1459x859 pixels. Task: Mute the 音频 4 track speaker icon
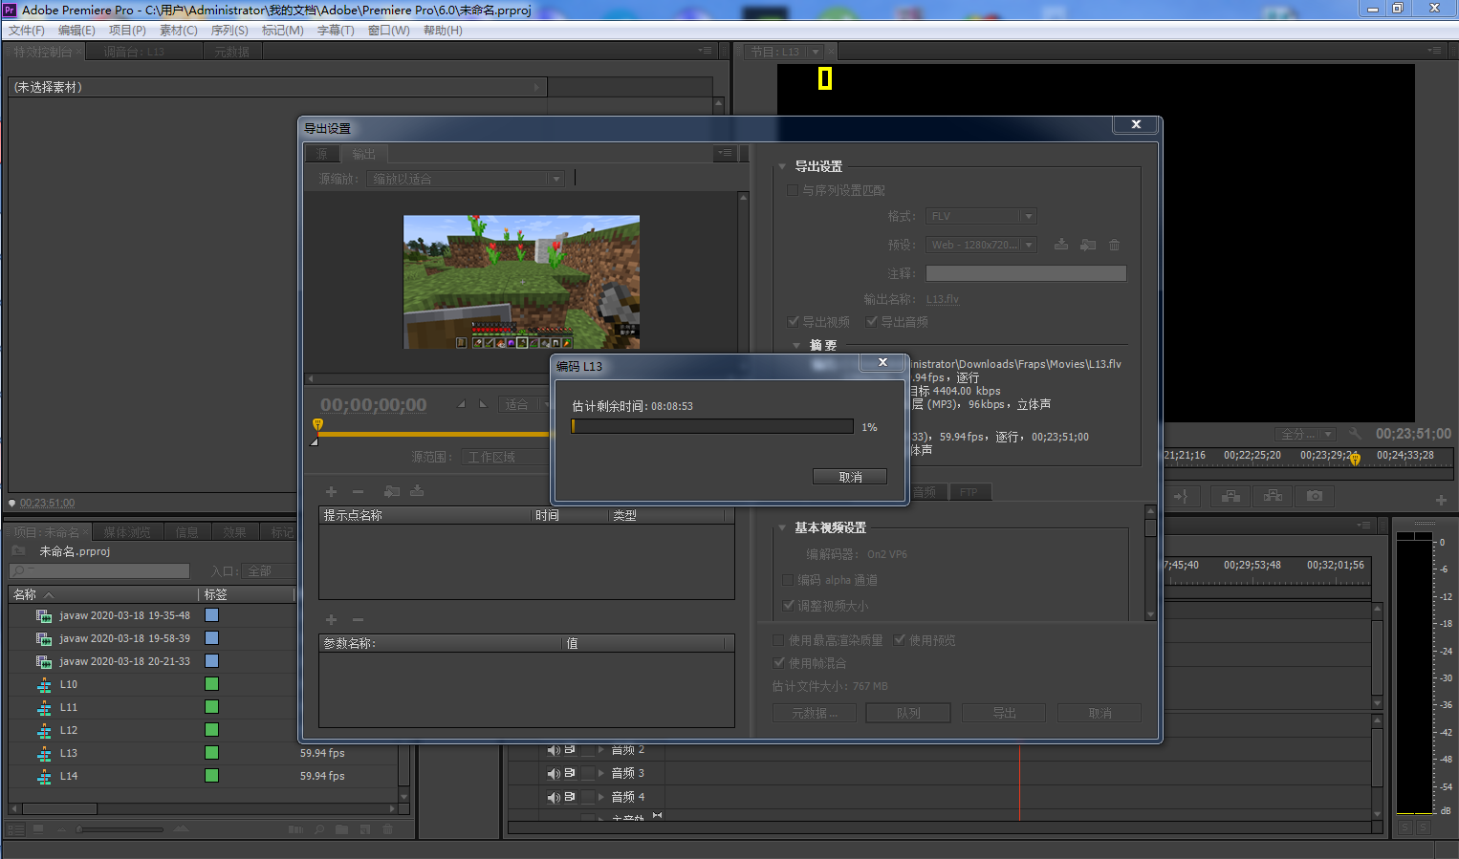554,798
